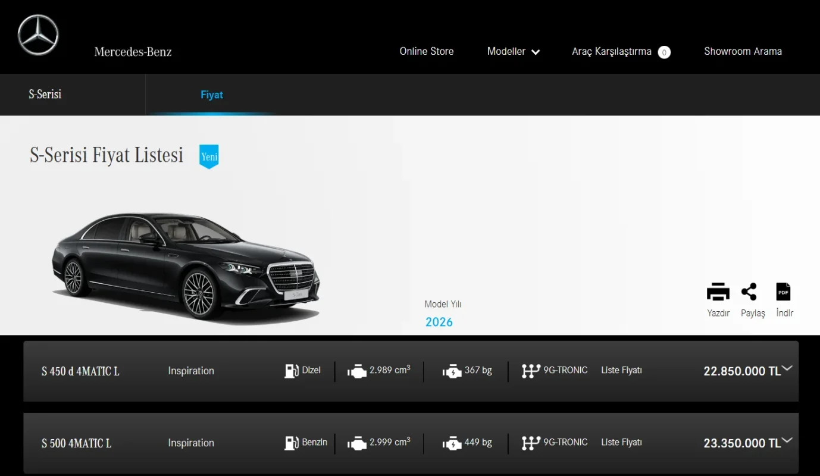Open the Modeller dropdown menu
The height and width of the screenshot is (476, 820).
(514, 51)
